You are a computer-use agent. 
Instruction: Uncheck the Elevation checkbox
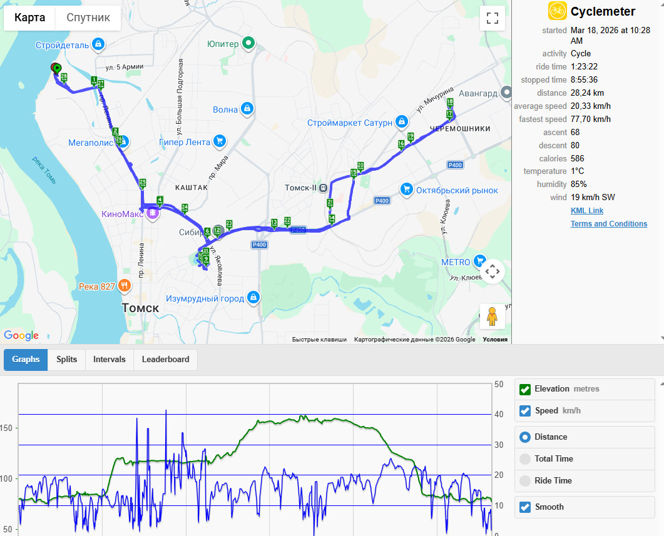pyautogui.click(x=524, y=389)
